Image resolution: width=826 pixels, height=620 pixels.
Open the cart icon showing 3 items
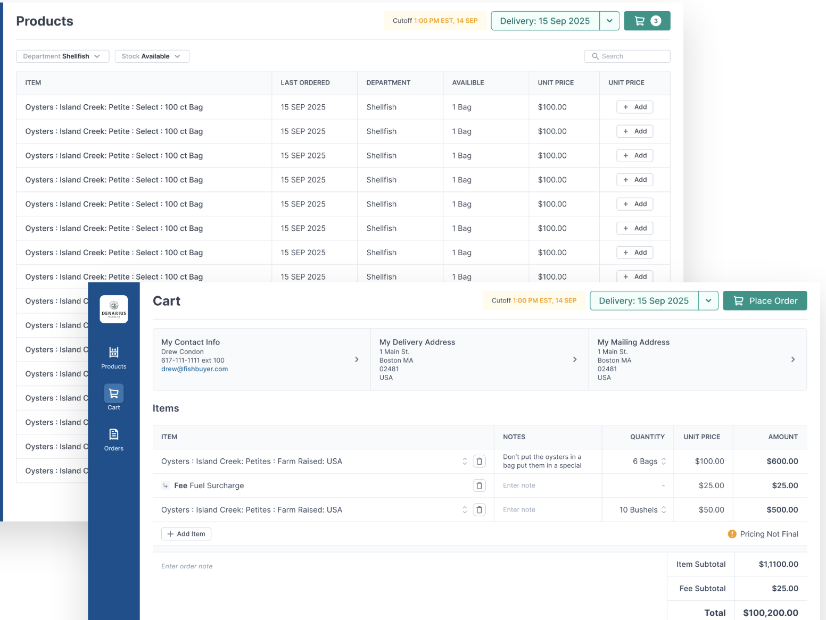coord(647,21)
